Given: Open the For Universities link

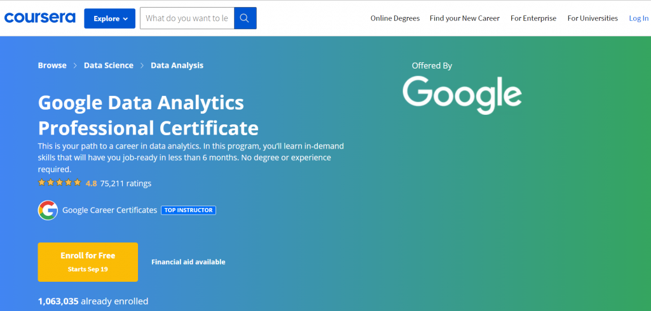Looking at the screenshot, I should (x=593, y=18).
